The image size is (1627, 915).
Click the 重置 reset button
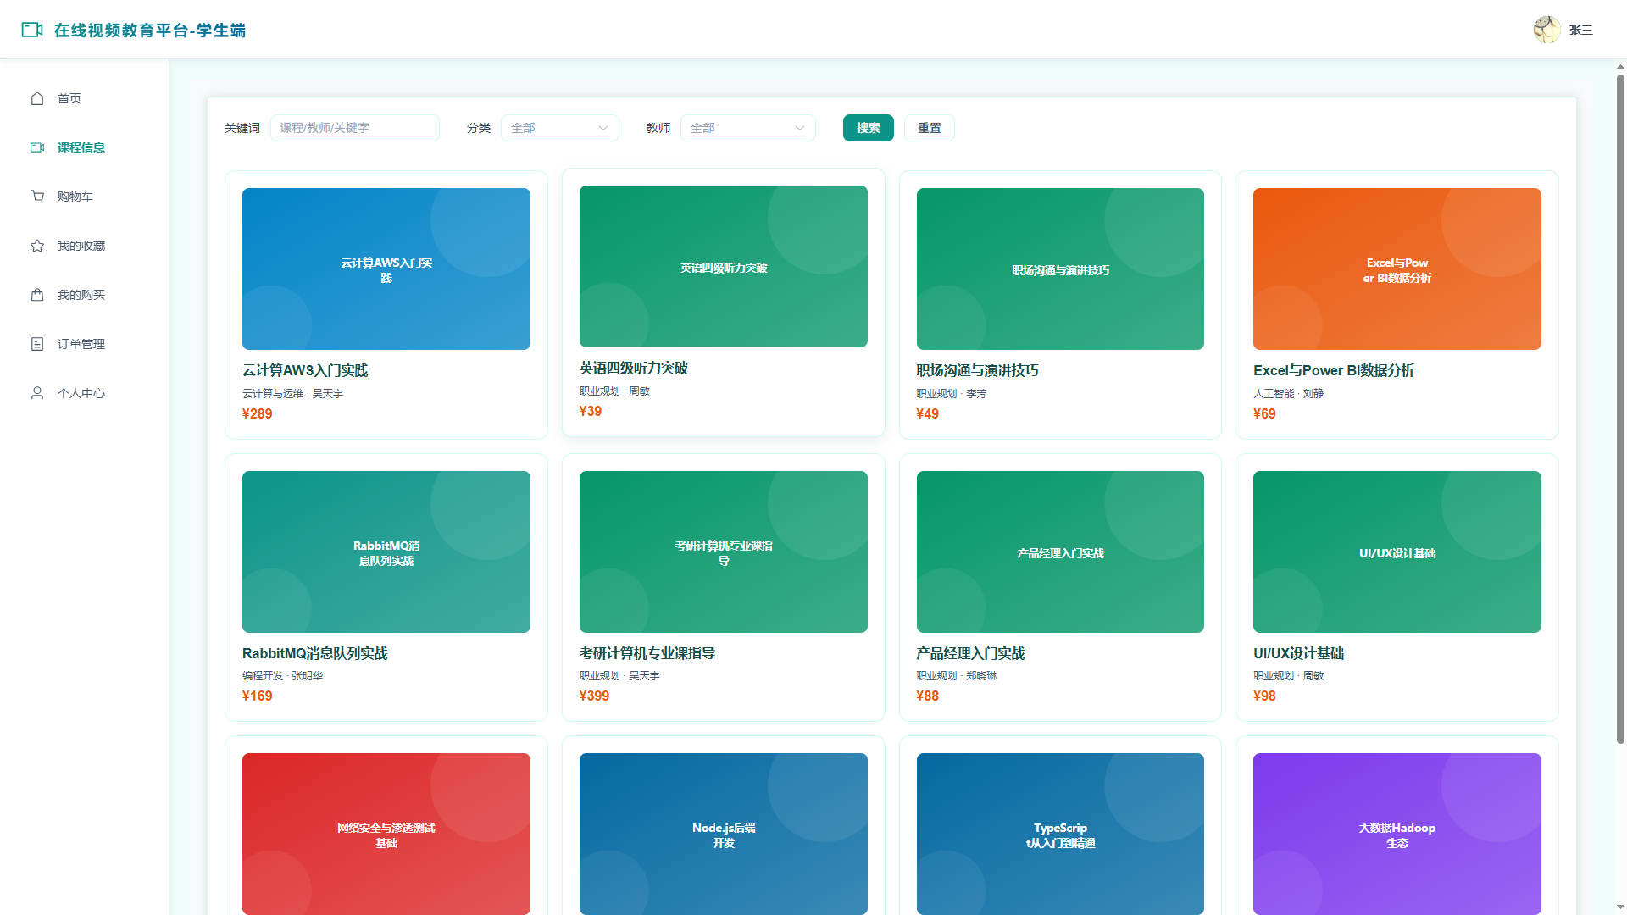[930, 128]
